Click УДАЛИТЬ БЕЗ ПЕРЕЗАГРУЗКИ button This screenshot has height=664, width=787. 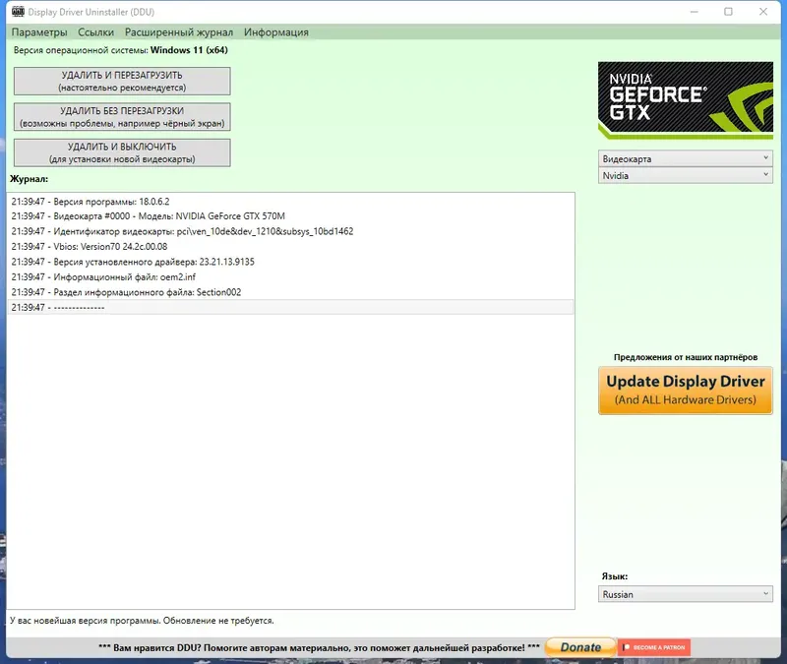[x=120, y=116]
